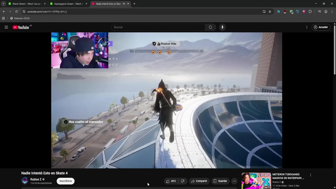Viewport: 336px width, 189px height.
Task: Open the Paletools v26.0.8 bookmark
Action: [x=20, y=18]
